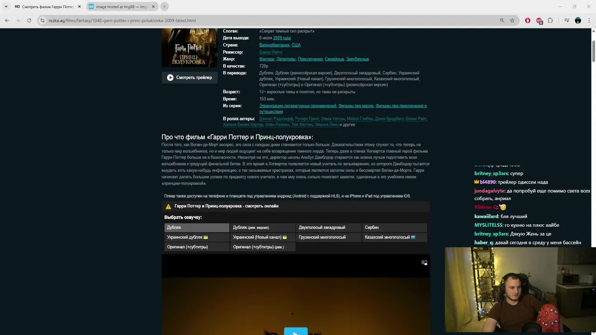Open the 2009 года release year link
The image size is (596, 335).
pyautogui.click(x=282, y=38)
